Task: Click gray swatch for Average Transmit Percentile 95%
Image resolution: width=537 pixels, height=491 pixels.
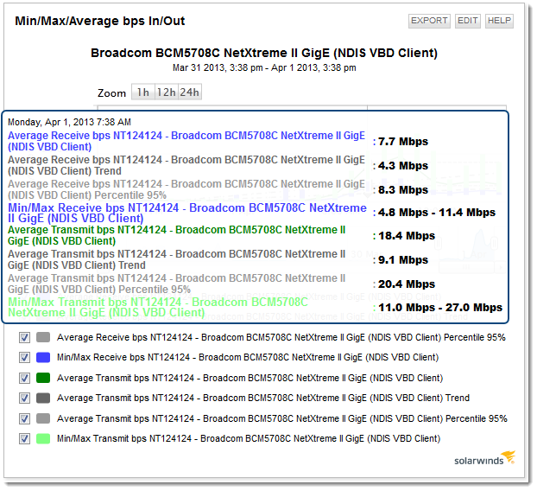Action: pos(43,418)
